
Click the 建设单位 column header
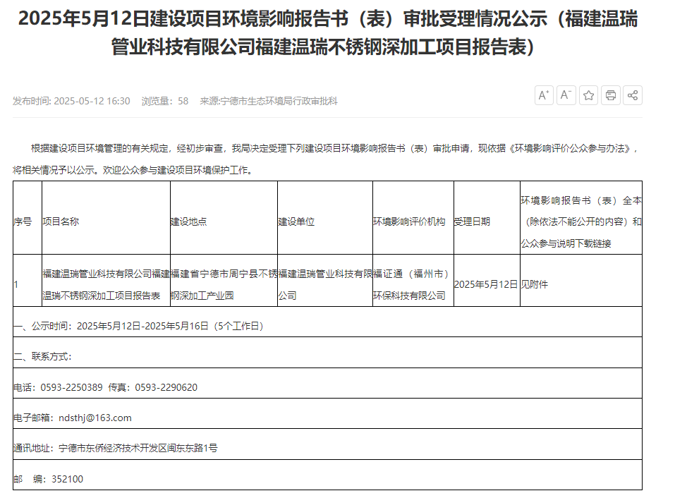pos(296,221)
